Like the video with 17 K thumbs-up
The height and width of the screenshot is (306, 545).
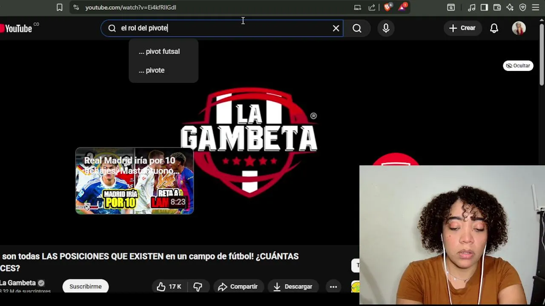[x=169, y=286]
